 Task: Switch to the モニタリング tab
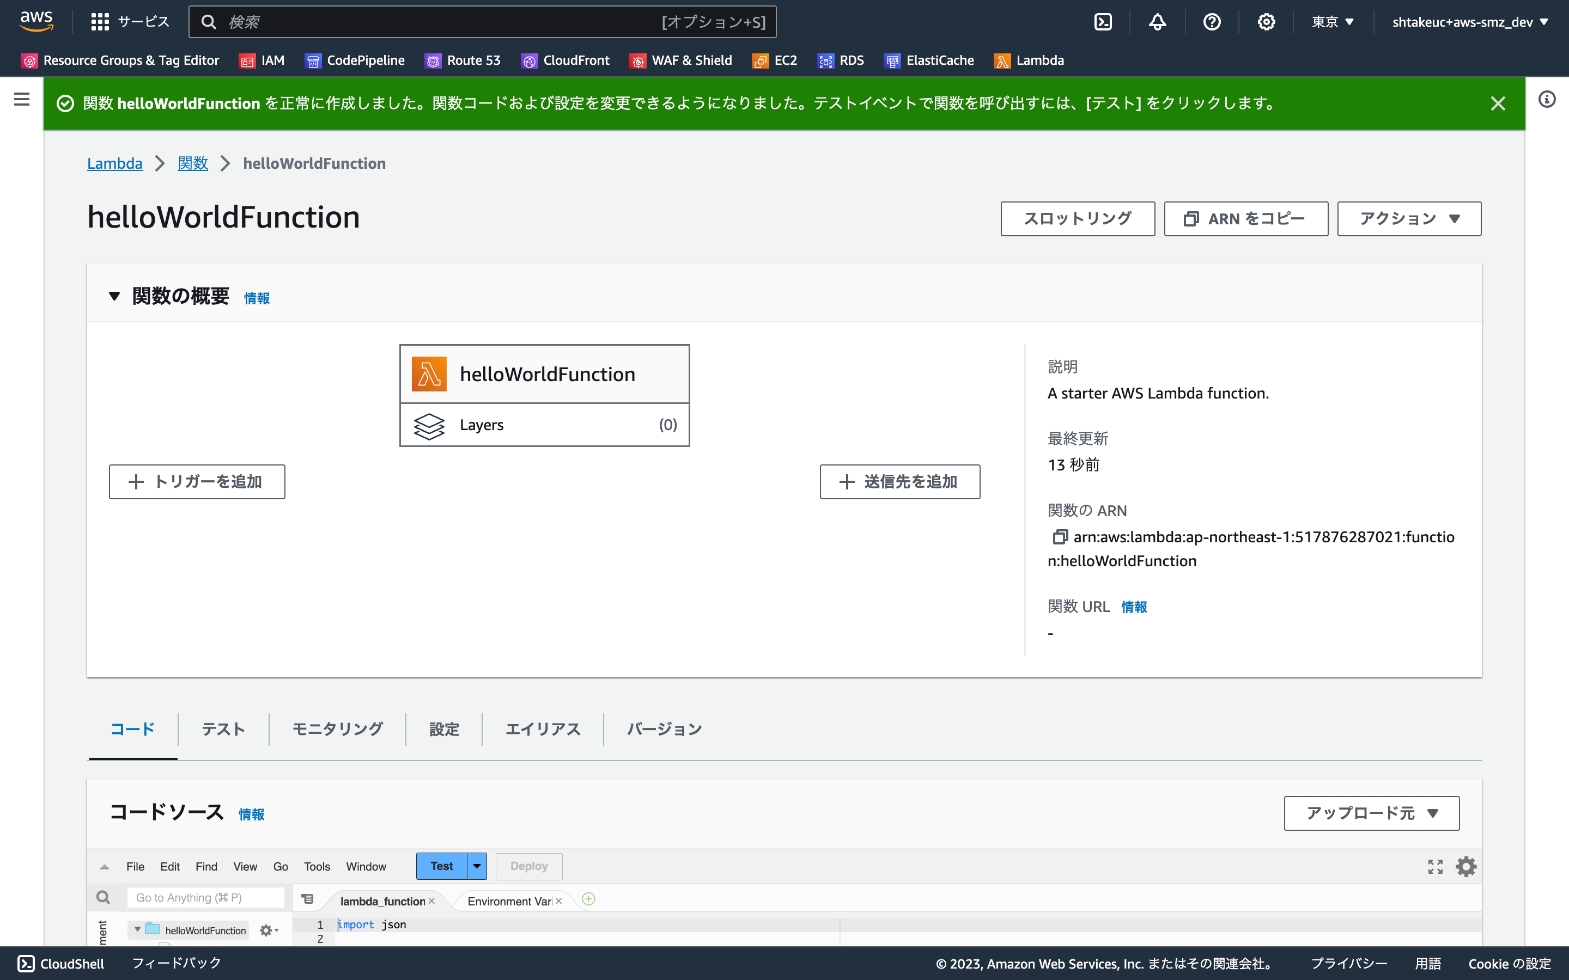tap(337, 729)
